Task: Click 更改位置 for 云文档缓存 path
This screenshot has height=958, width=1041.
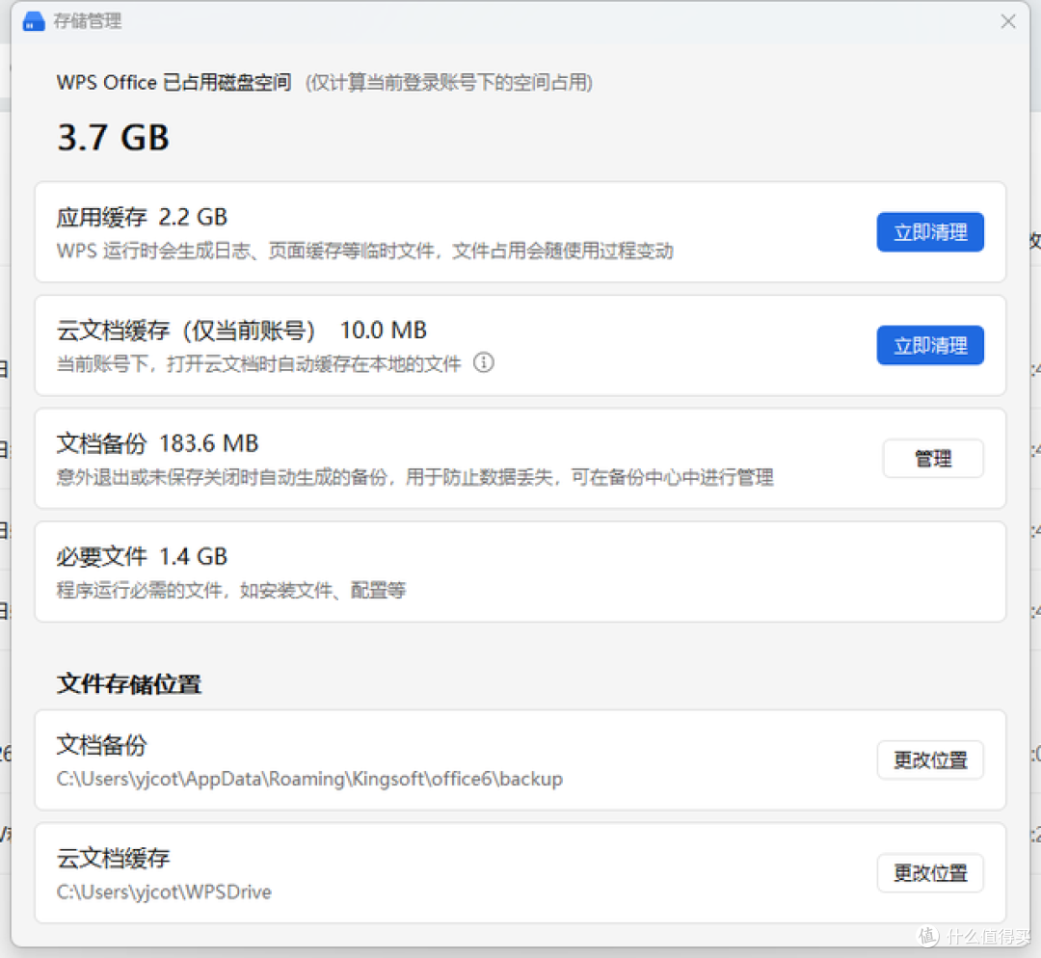Action: pyautogui.click(x=929, y=873)
